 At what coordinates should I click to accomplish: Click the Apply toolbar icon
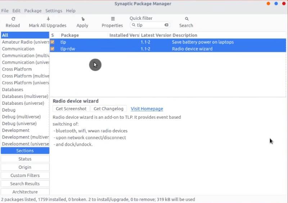tap(83, 19)
